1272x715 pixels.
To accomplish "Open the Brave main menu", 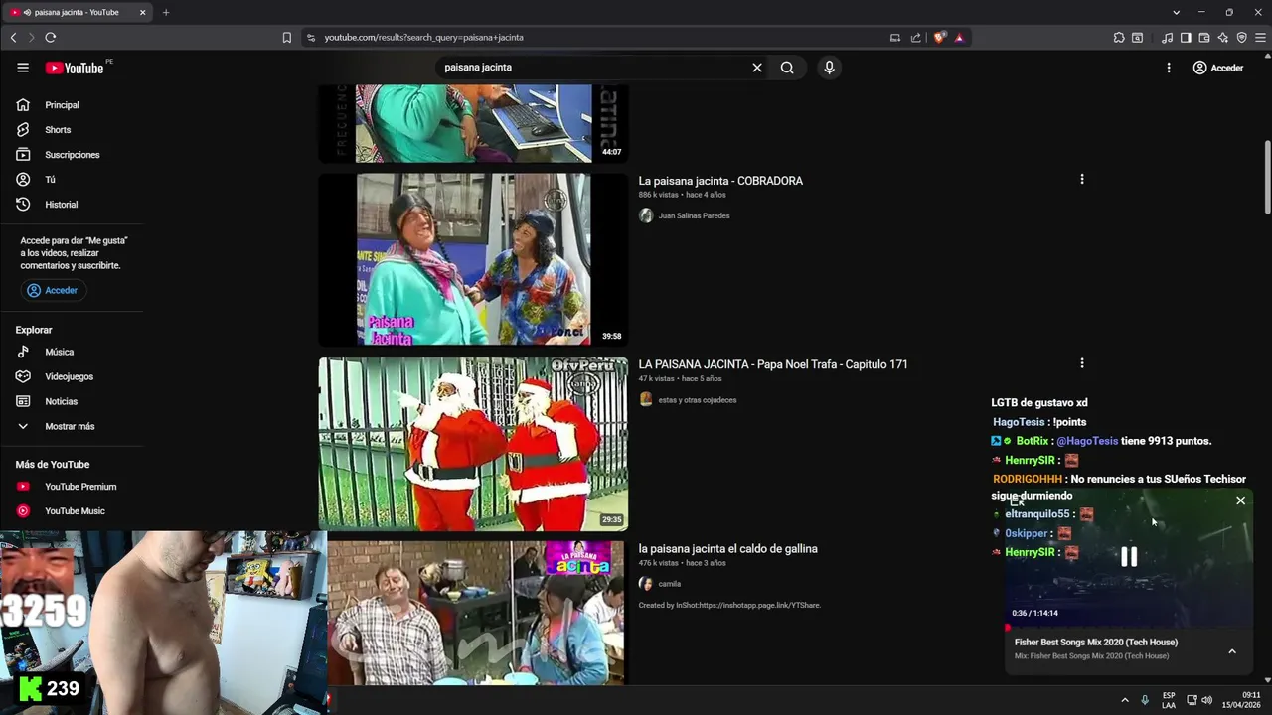I will 1261,38.
